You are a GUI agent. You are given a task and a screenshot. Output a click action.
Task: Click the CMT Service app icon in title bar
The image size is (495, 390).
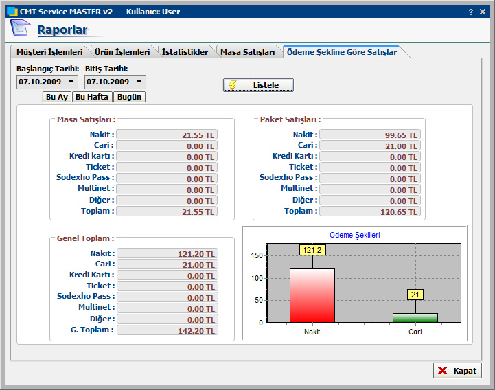[12, 12]
